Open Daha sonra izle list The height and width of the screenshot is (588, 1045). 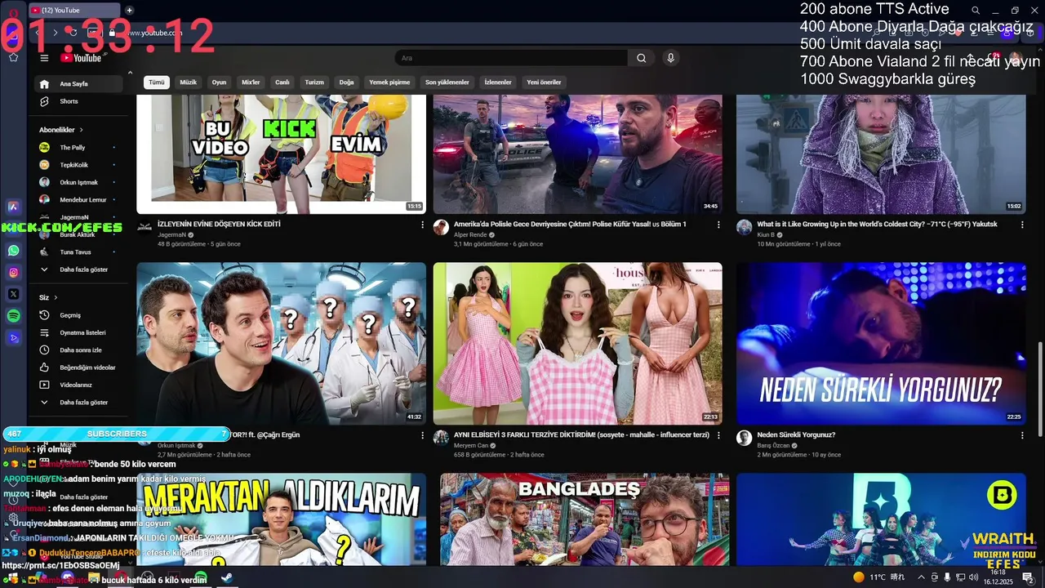coord(78,350)
